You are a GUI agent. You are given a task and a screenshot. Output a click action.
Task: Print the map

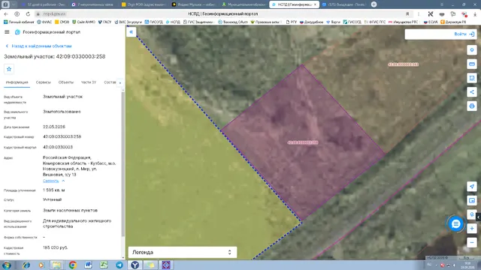472,106
